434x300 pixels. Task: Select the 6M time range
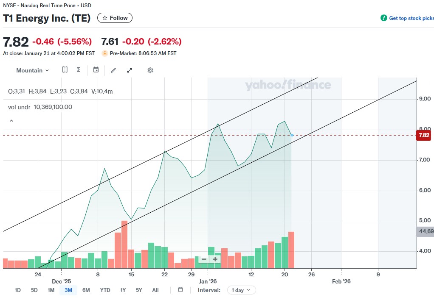click(86, 290)
